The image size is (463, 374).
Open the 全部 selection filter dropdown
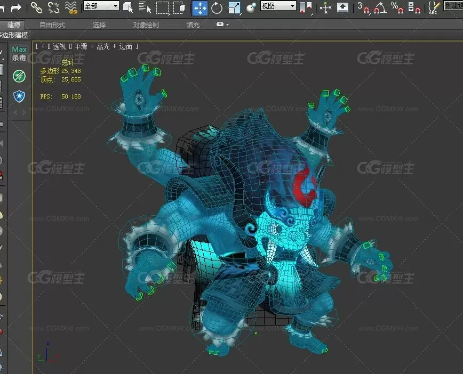(x=101, y=6)
